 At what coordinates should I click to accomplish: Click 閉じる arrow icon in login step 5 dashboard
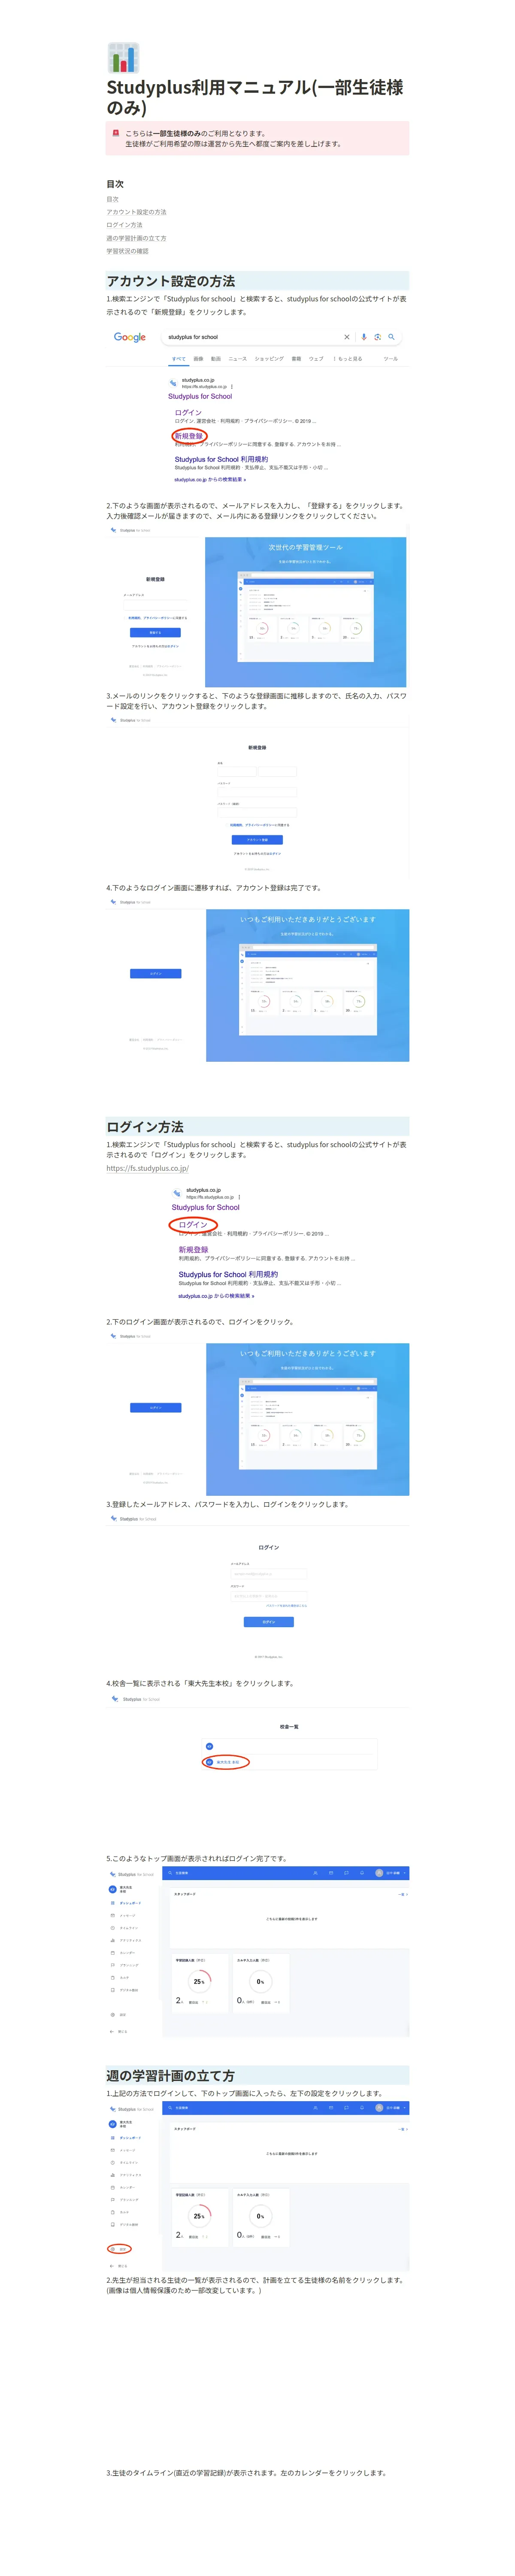112,2031
